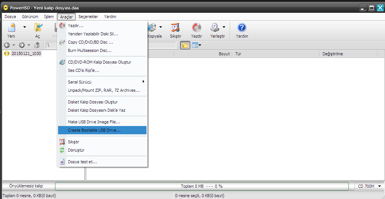
Task: Select Copy CD/DVD/BD Disc ...
Action: click(x=102, y=42)
